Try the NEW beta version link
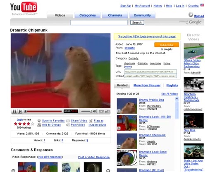Image resolution: width=215 pixels, height=172 pixels. (147, 36)
